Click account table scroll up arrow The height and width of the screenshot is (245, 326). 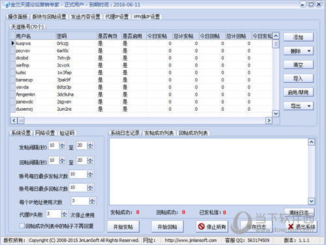point(276,36)
